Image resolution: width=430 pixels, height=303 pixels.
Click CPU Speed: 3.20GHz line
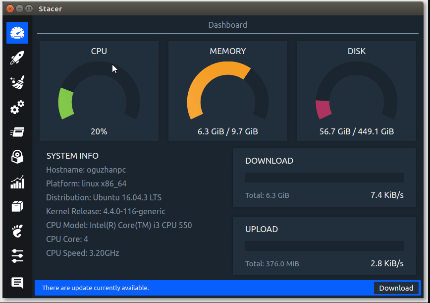[x=83, y=253]
